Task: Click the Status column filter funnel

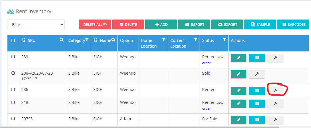Action: pyautogui.click(x=224, y=40)
